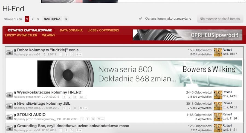
Task: Open Rafaell avatar on STOLIKI AUDIO row
Action: click(218, 117)
